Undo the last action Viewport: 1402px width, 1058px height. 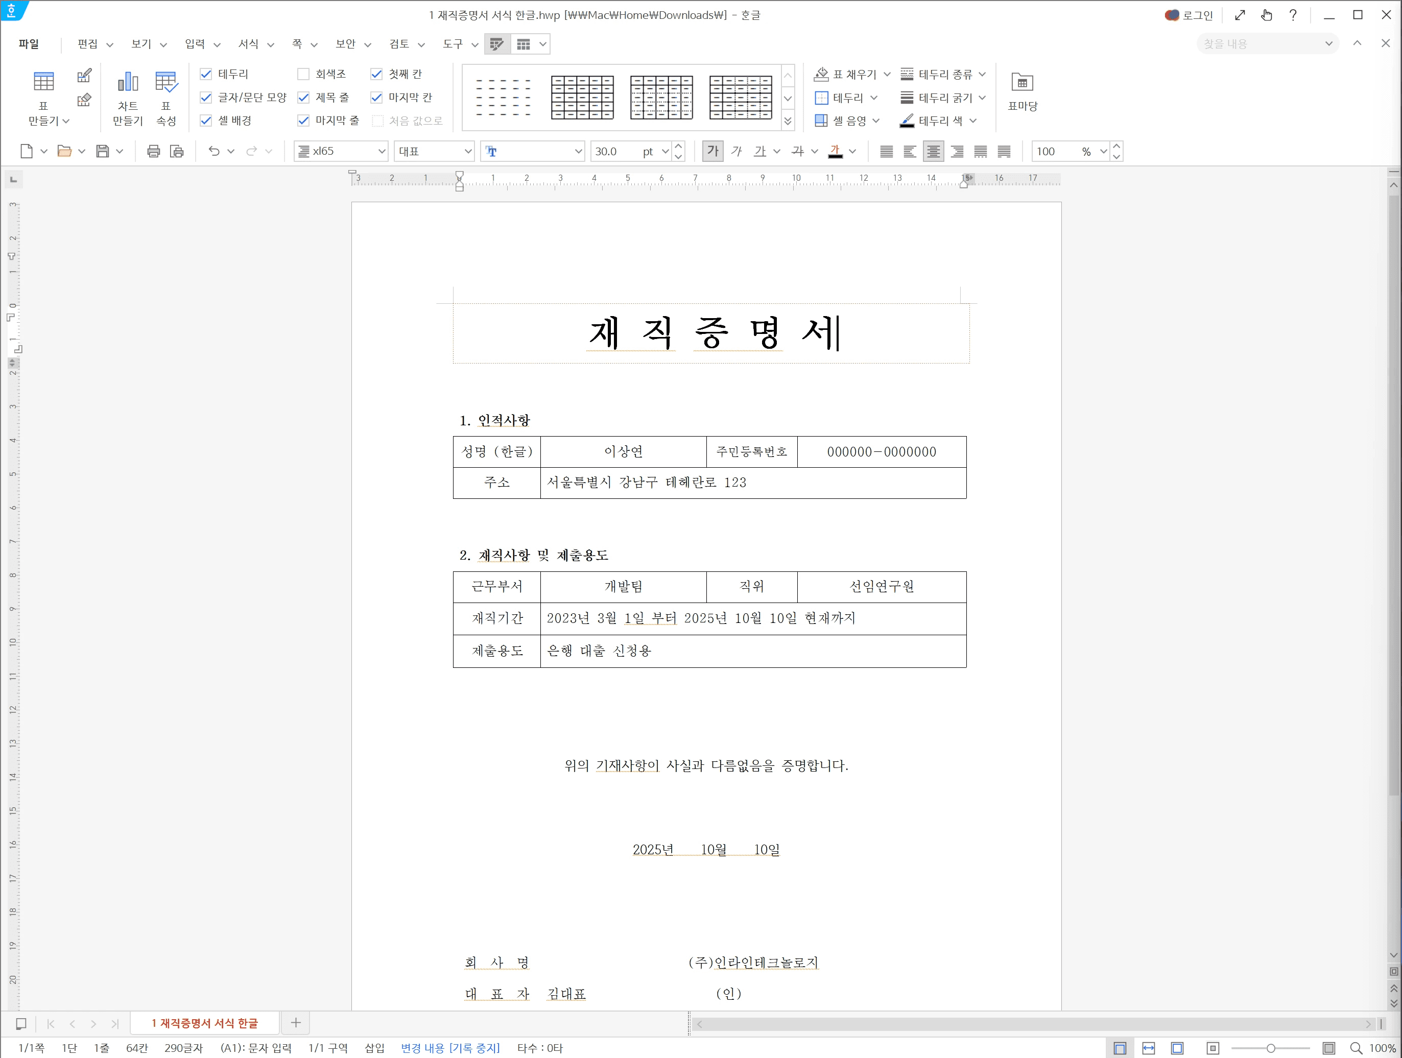pyautogui.click(x=214, y=151)
